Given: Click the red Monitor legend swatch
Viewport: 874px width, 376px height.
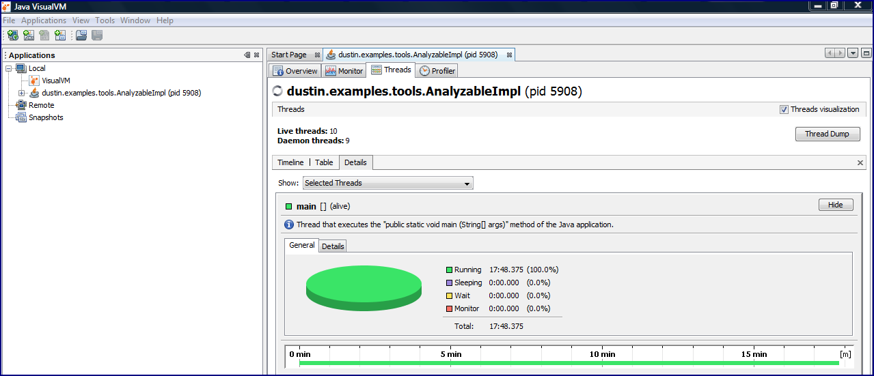Looking at the screenshot, I should [x=450, y=308].
